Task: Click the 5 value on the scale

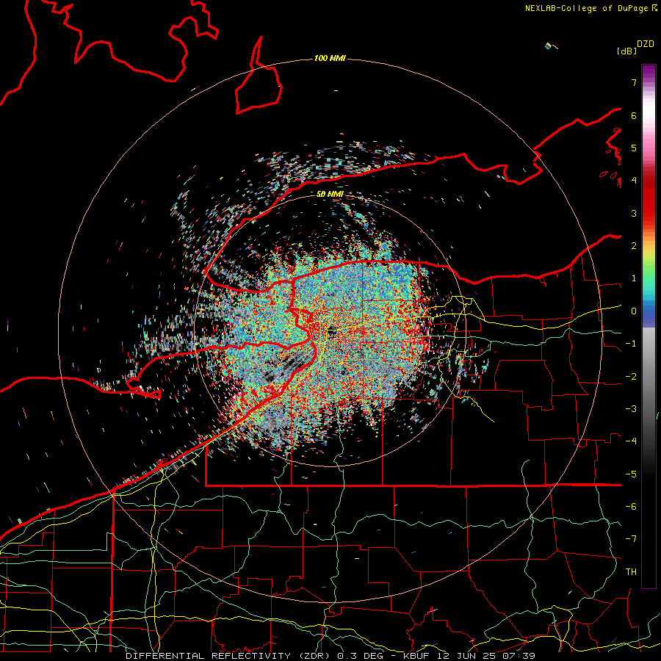Action: point(634,148)
